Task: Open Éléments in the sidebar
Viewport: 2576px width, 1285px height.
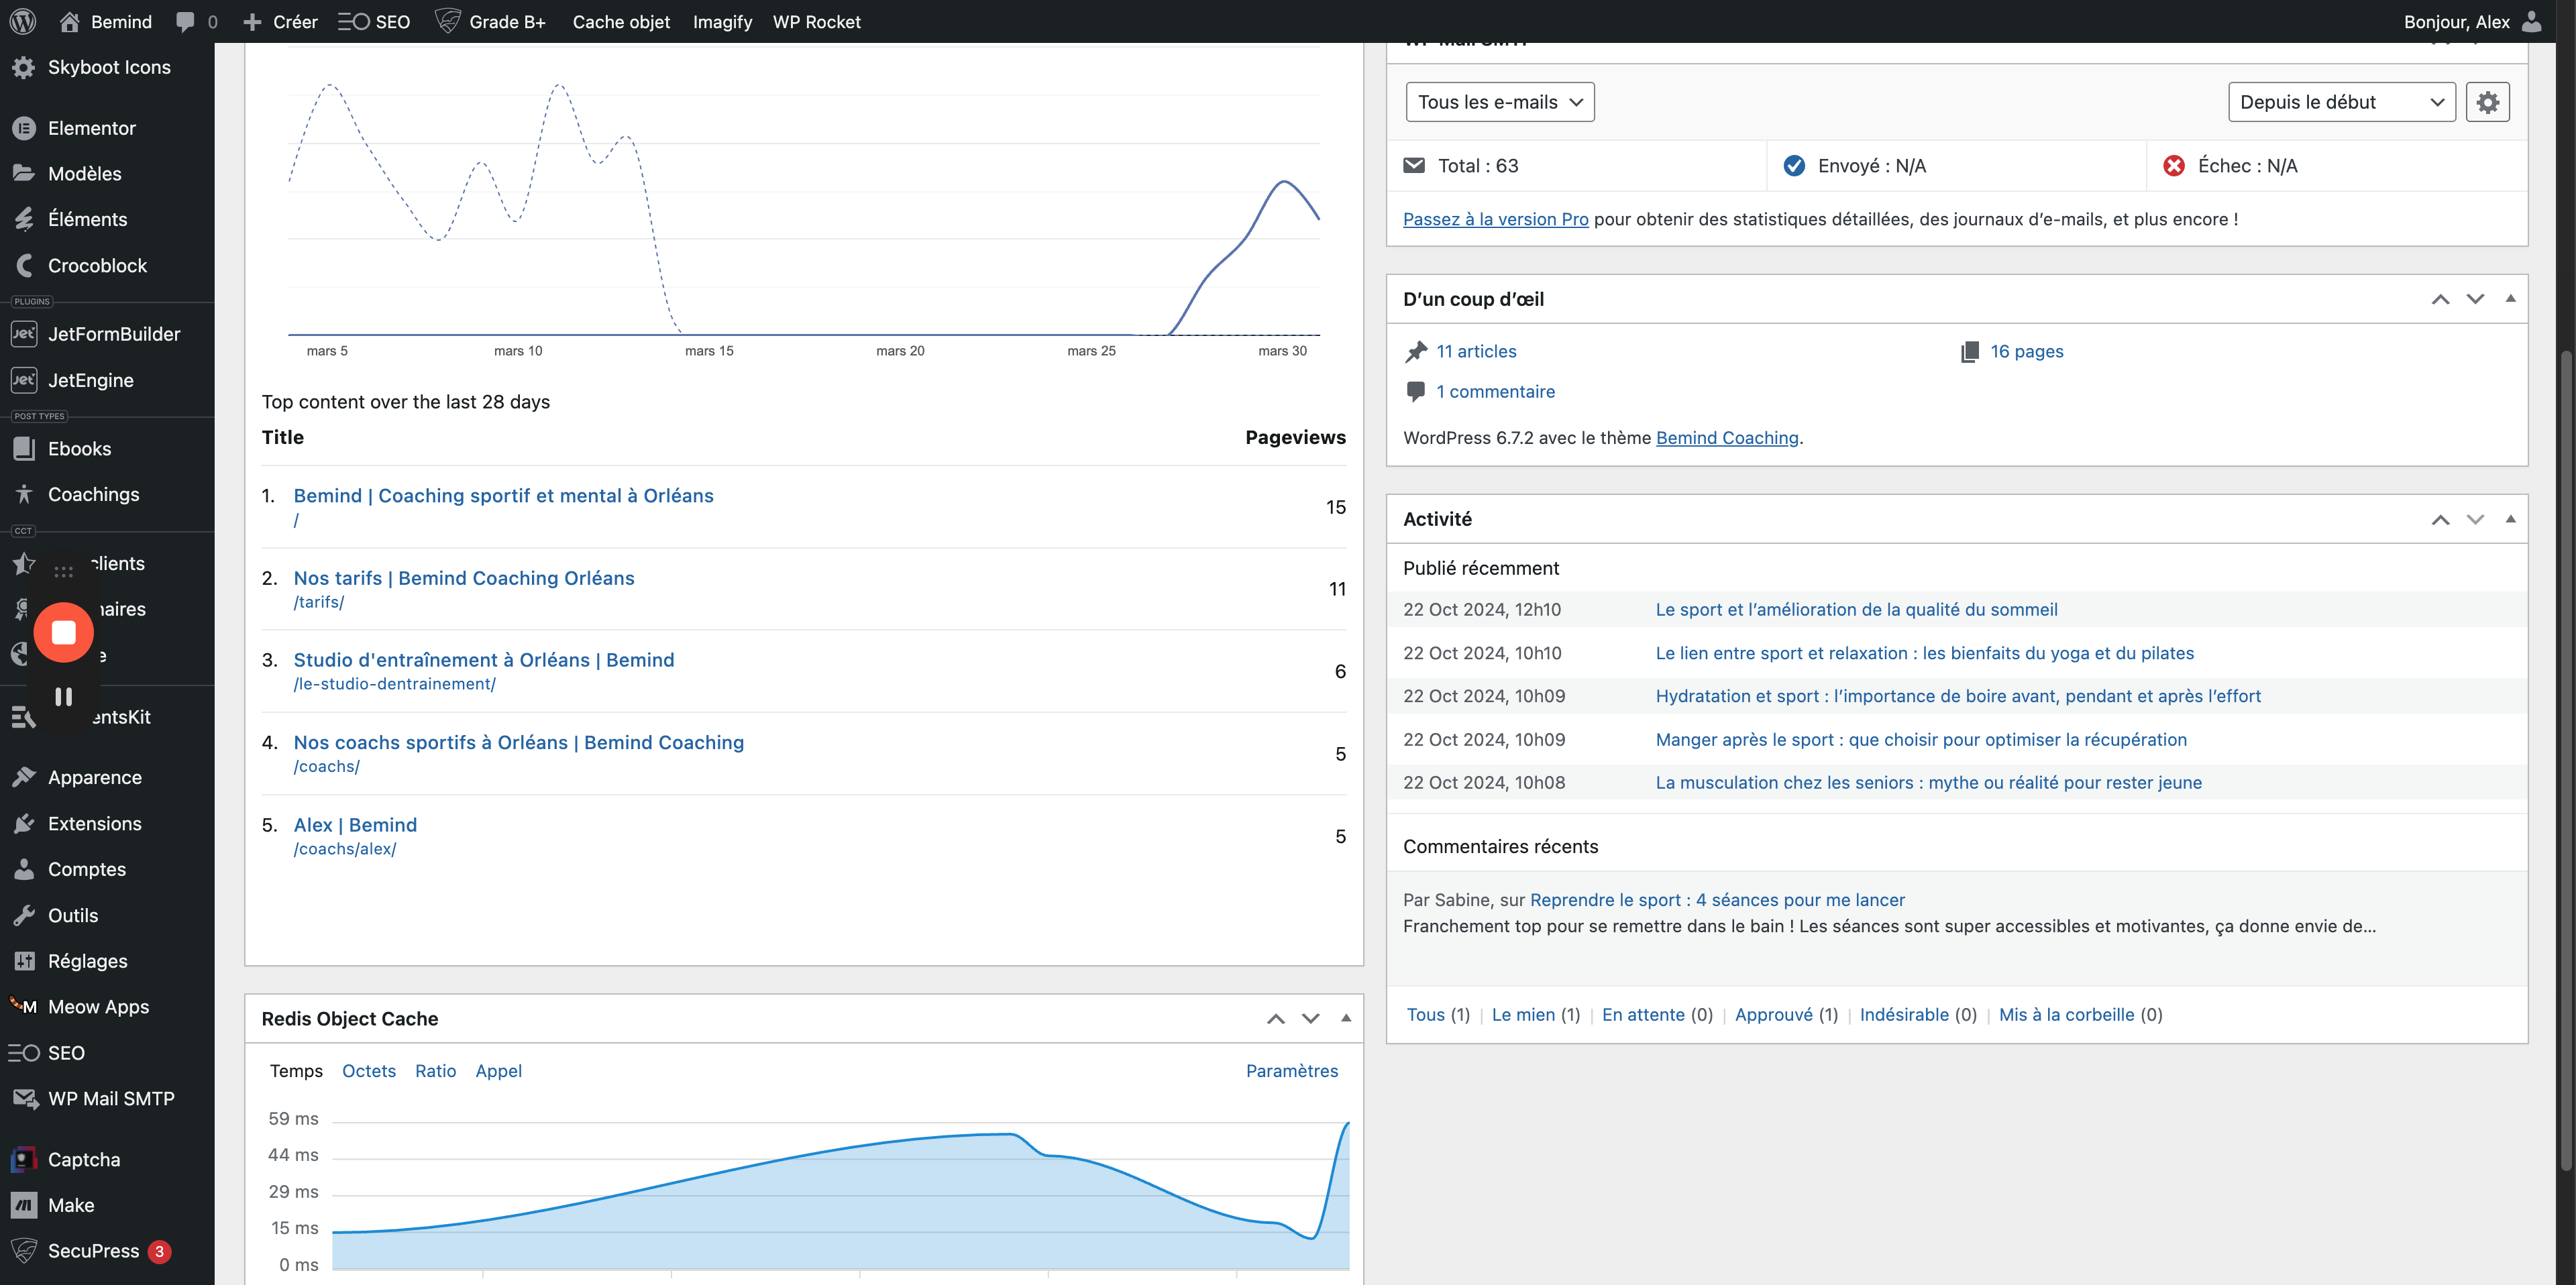Action: [x=107, y=219]
